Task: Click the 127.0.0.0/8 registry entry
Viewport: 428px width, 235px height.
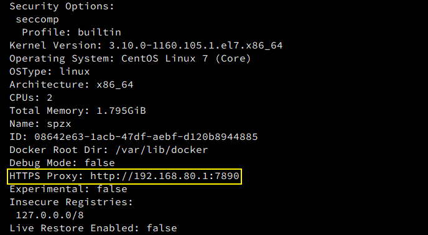Action: tap(50, 215)
